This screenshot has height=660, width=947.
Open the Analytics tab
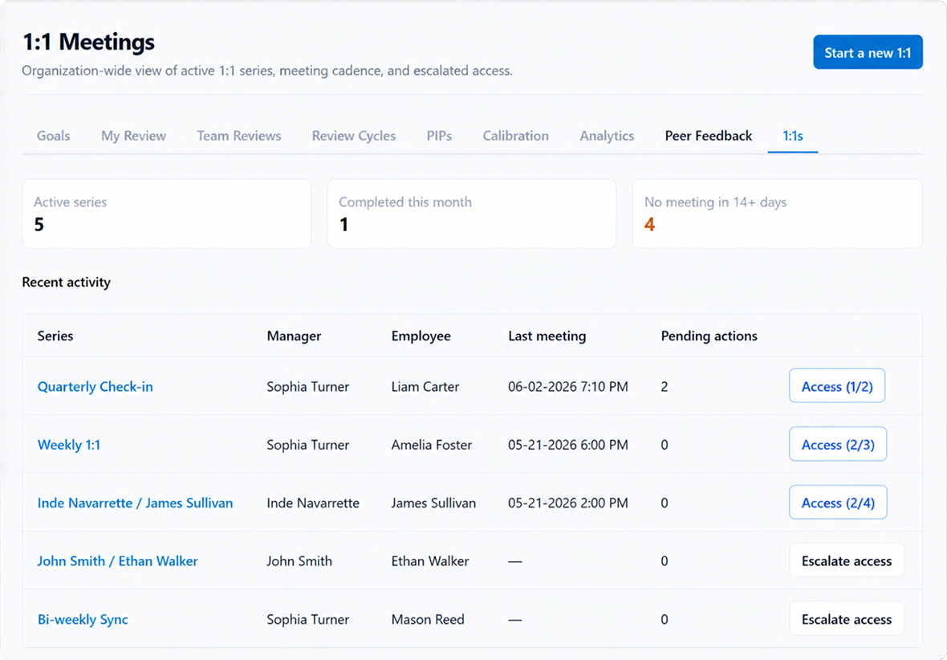[607, 136]
